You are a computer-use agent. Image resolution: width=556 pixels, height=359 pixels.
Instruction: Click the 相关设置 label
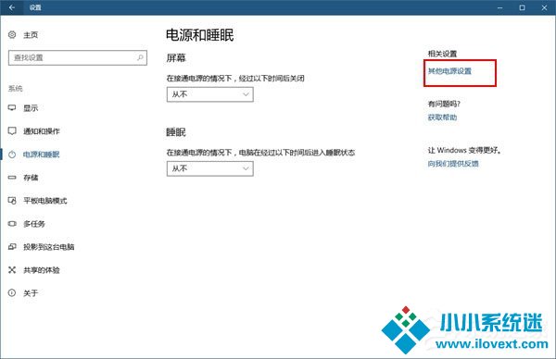pyautogui.click(x=442, y=54)
